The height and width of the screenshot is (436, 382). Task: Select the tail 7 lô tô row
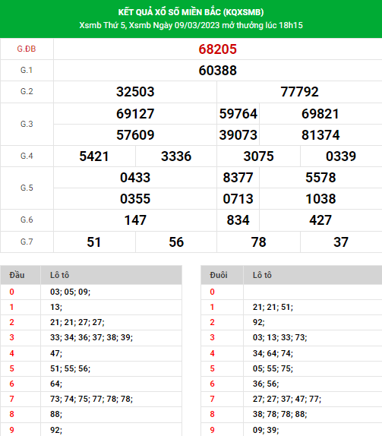pos(292,399)
